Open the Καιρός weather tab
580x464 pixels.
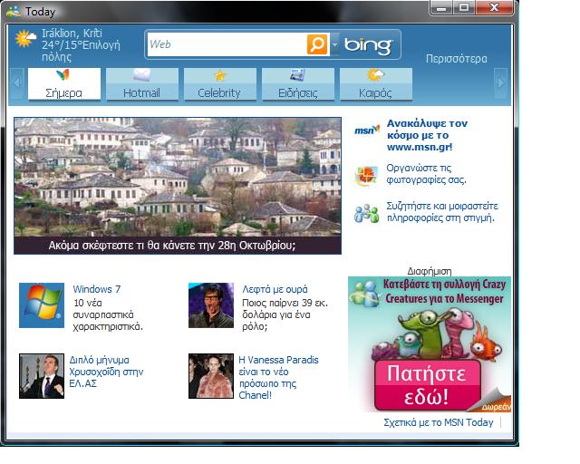[376, 83]
